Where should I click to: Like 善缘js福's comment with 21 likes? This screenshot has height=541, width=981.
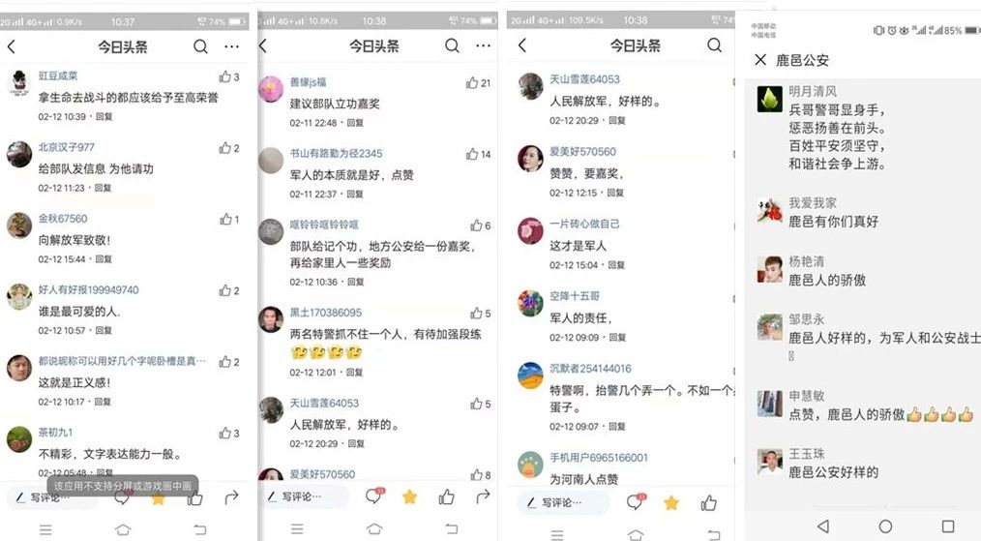pos(472,82)
